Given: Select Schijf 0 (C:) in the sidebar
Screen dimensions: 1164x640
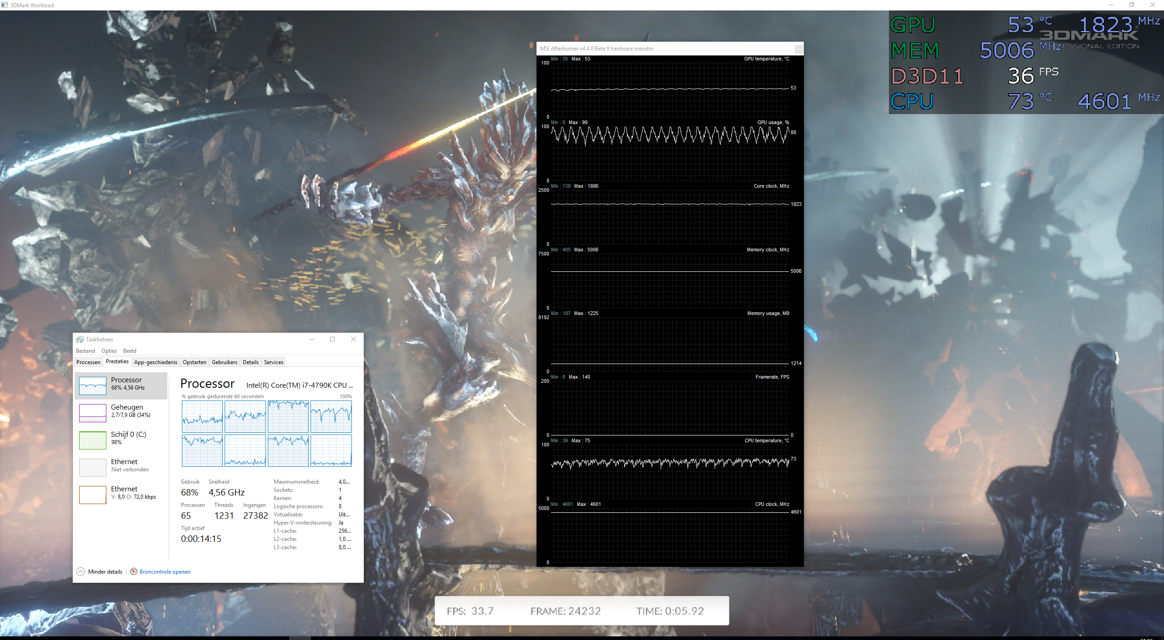Looking at the screenshot, I should point(121,440).
